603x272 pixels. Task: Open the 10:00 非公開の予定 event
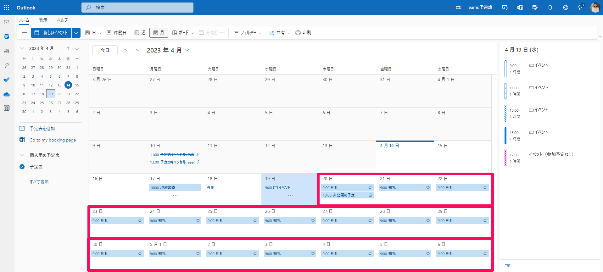tap(347, 195)
